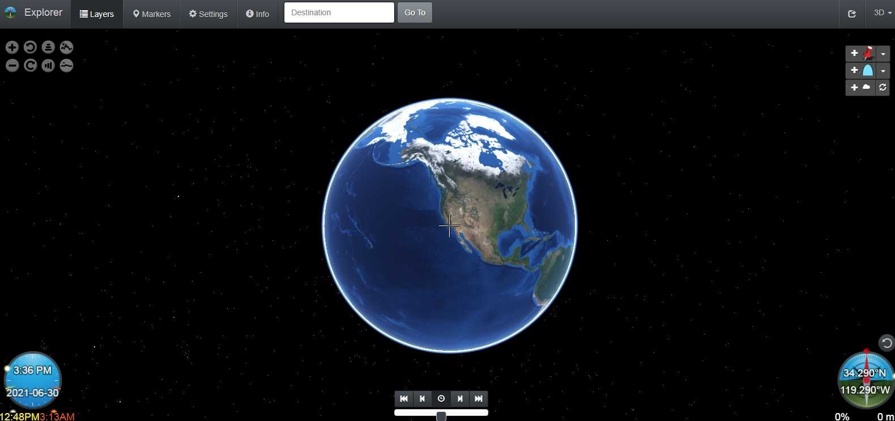The height and width of the screenshot is (421, 895).
Task: Click the Go To button
Action: (x=415, y=12)
